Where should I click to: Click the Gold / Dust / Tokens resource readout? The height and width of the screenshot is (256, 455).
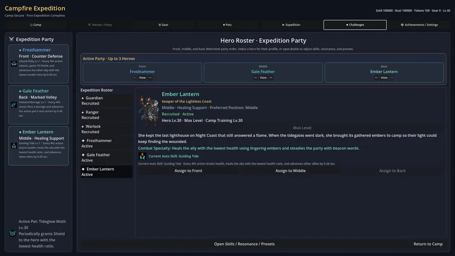coord(413,11)
